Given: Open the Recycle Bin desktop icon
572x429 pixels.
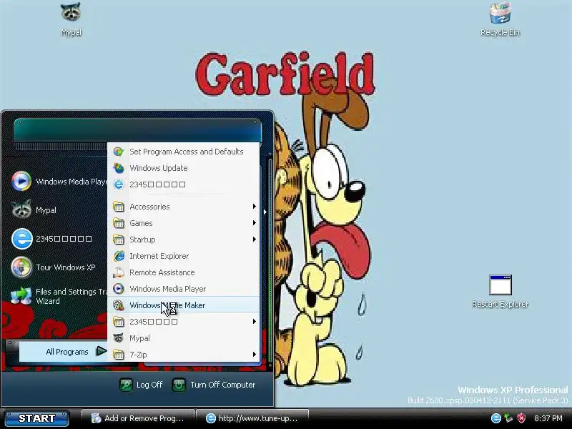Looking at the screenshot, I should pyautogui.click(x=500, y=13).
